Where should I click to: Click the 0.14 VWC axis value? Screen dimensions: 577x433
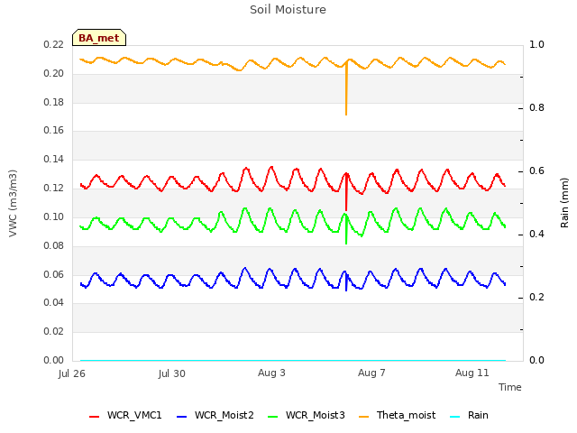[x=54, y=159]
